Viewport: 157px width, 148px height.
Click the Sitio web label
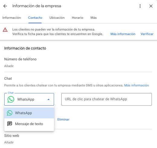12,136
